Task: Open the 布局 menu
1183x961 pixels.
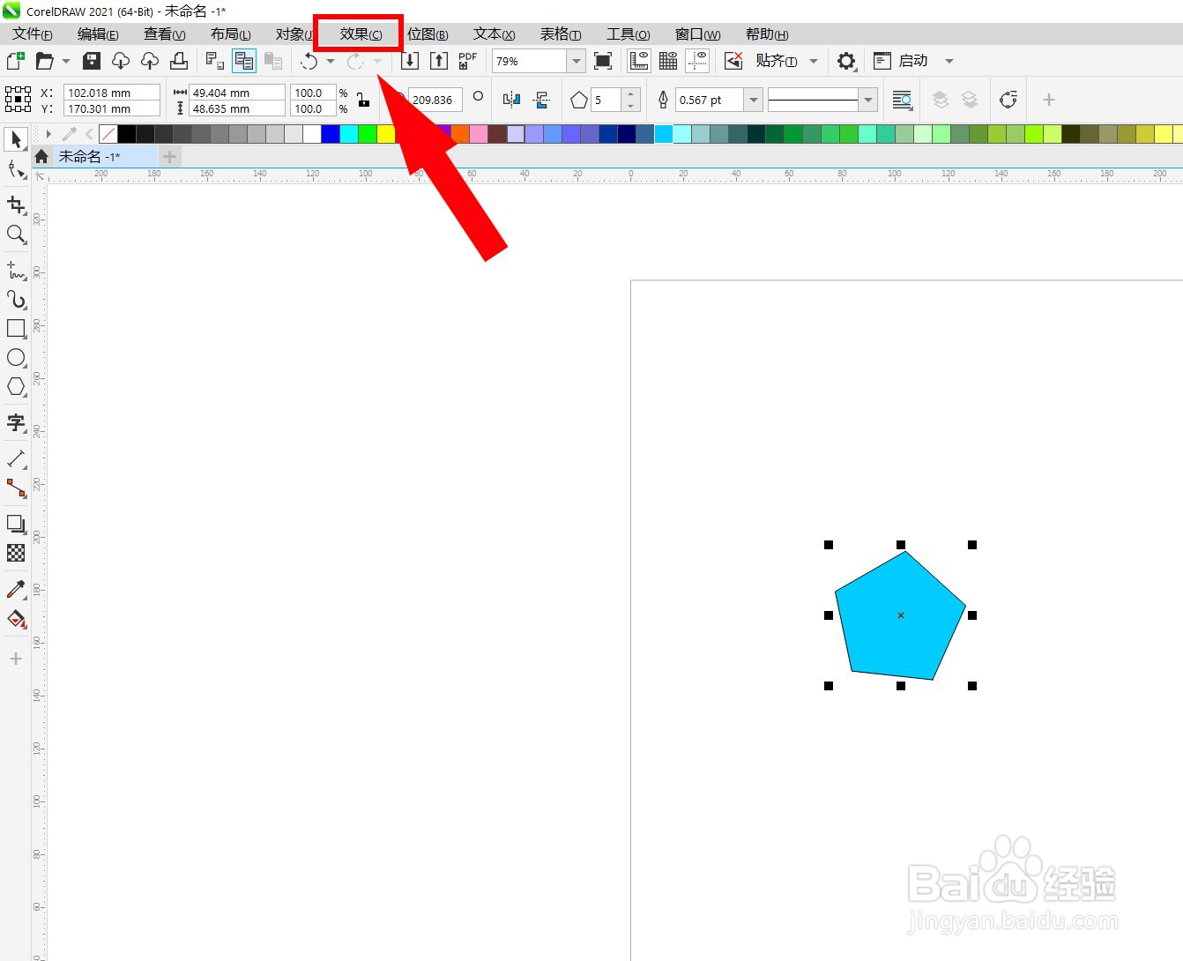Action: 231,34
